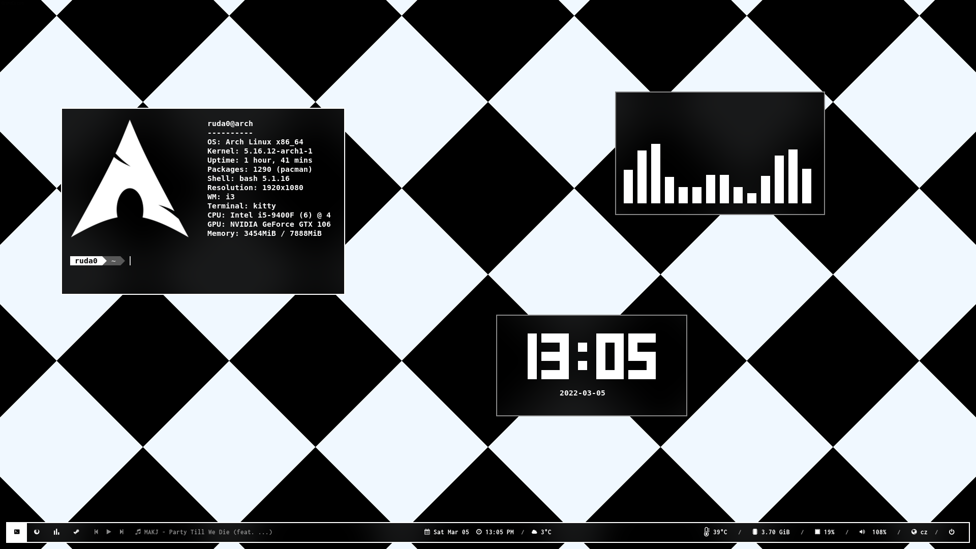Click the weather cloud icon
Screen dimensions: 976x549
(534, 532)
